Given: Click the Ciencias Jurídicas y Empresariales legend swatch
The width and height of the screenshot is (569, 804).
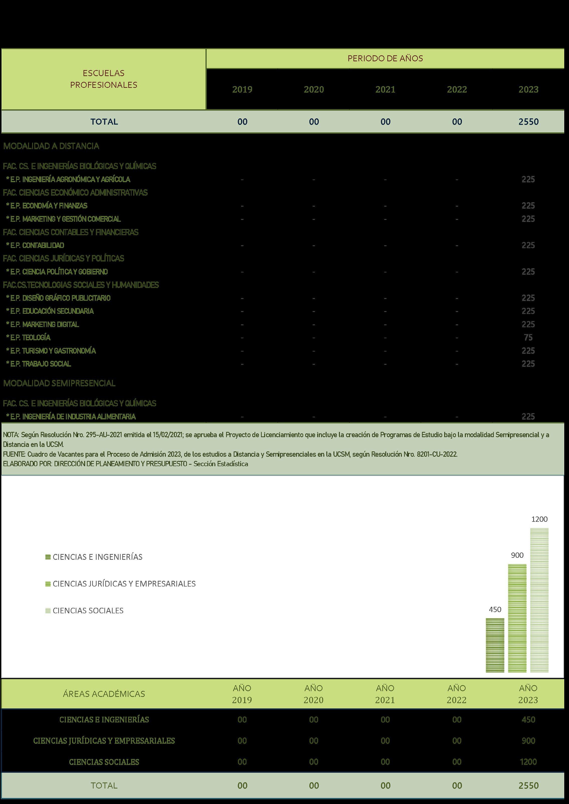Looking at the screenshot, I should (x=48, y=584).
